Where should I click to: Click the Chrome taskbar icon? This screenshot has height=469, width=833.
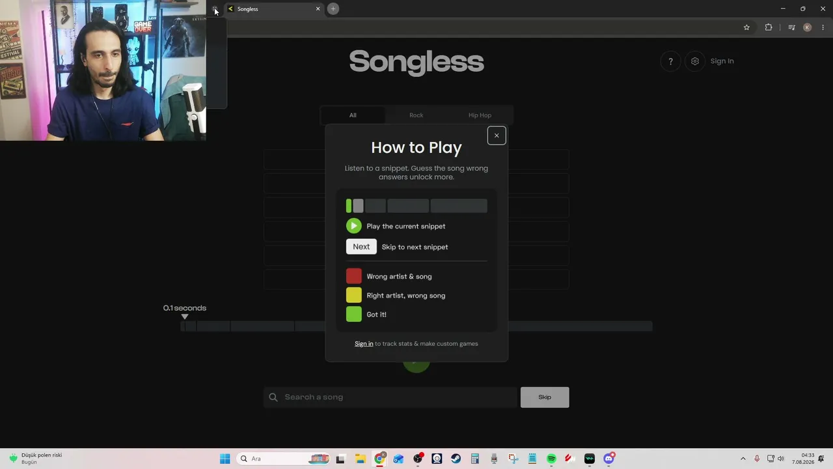tap(379, 459)
